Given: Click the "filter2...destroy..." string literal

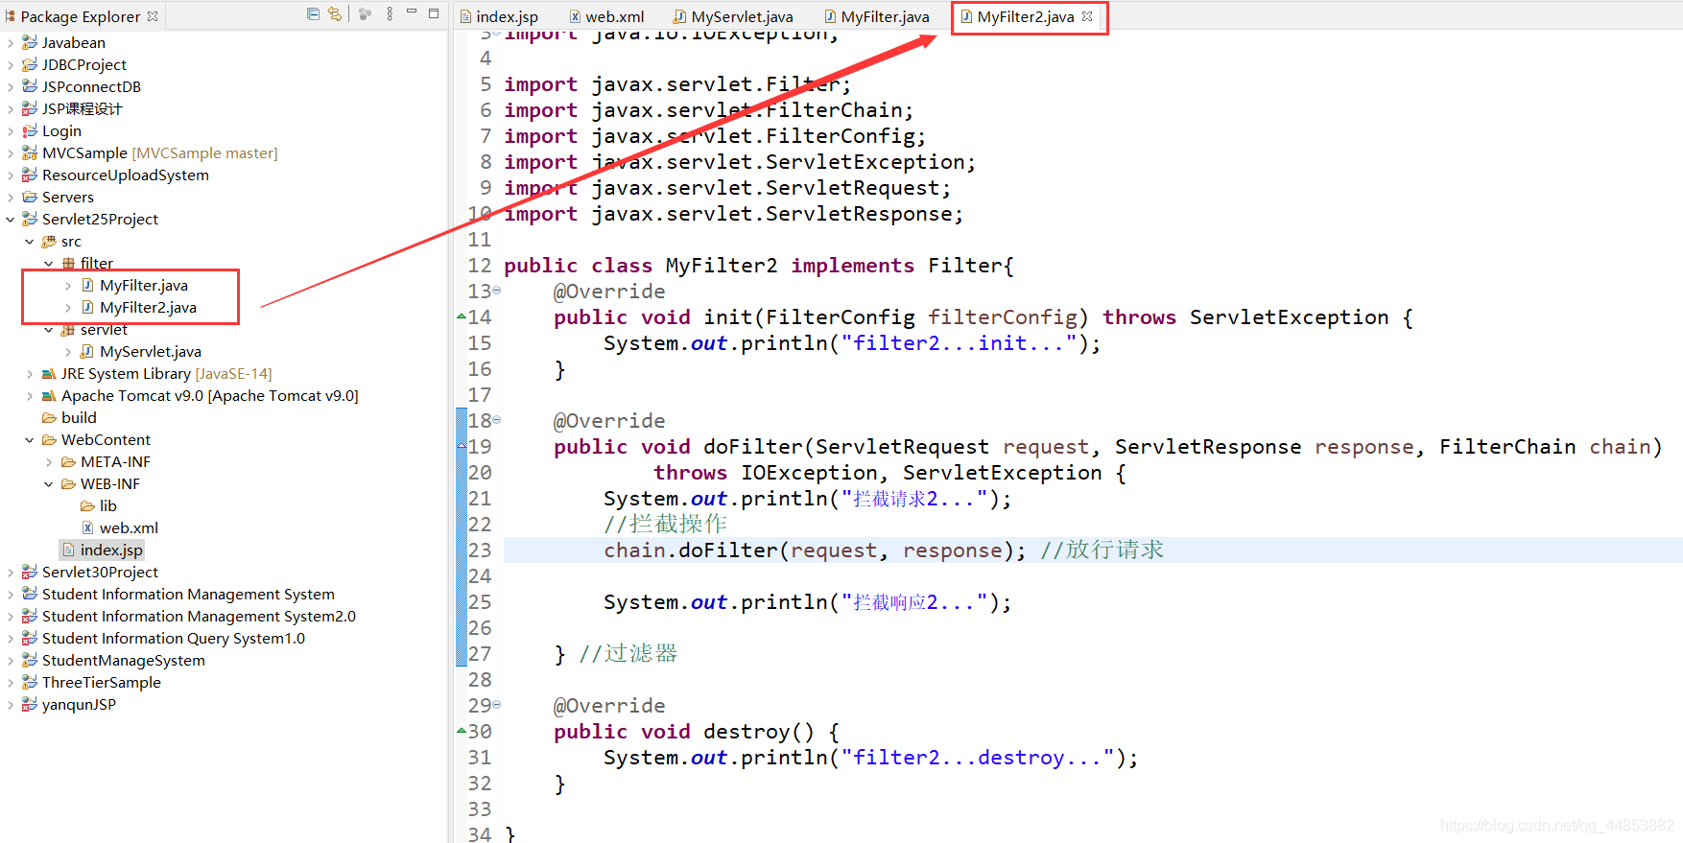Looking at the screenshot, I should [x=978, y=758].
